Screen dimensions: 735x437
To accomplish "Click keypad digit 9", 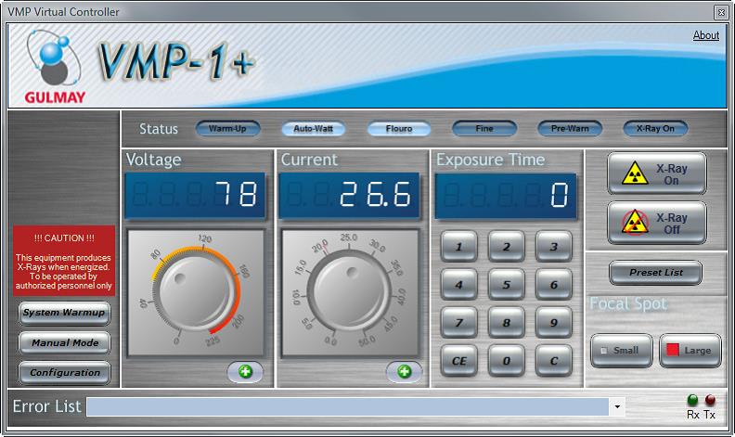I will coord(554,323).
